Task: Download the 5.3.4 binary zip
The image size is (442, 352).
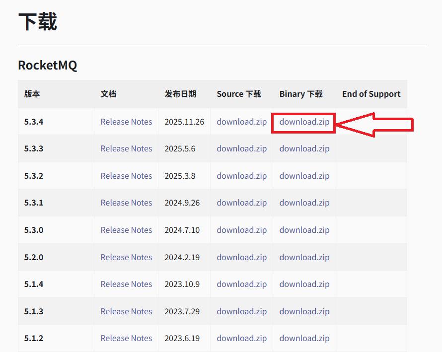Action: click(x=304, y=122)
